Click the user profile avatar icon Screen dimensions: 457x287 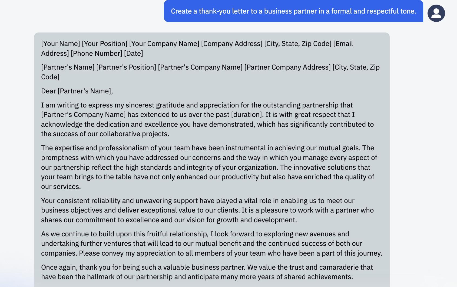click(x=436, y=13)
